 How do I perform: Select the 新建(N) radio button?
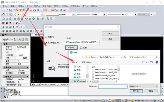click(46, 37)
